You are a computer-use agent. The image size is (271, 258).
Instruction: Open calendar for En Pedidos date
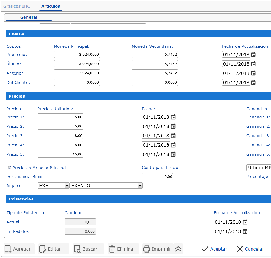pyautogui.click(x=245, y=231)
